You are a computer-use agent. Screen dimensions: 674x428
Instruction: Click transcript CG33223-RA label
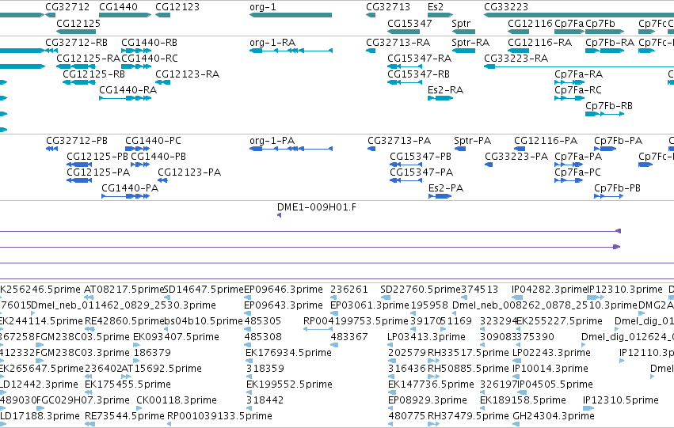[516, 59]
